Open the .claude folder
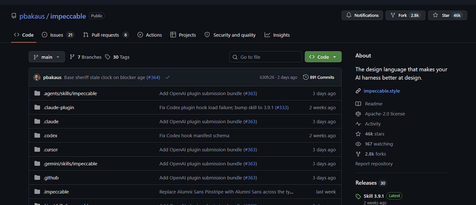 [x=51, y=122]
